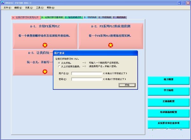Click the 主画面配置 button
This screenshot has height=140, width=191.
click(x=168, y=102)
